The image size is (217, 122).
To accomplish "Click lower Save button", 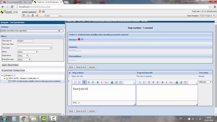I will (x=71, y=111).
